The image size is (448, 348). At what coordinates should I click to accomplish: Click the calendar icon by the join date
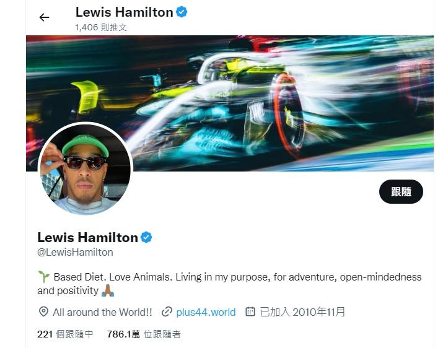coord(250,311)
